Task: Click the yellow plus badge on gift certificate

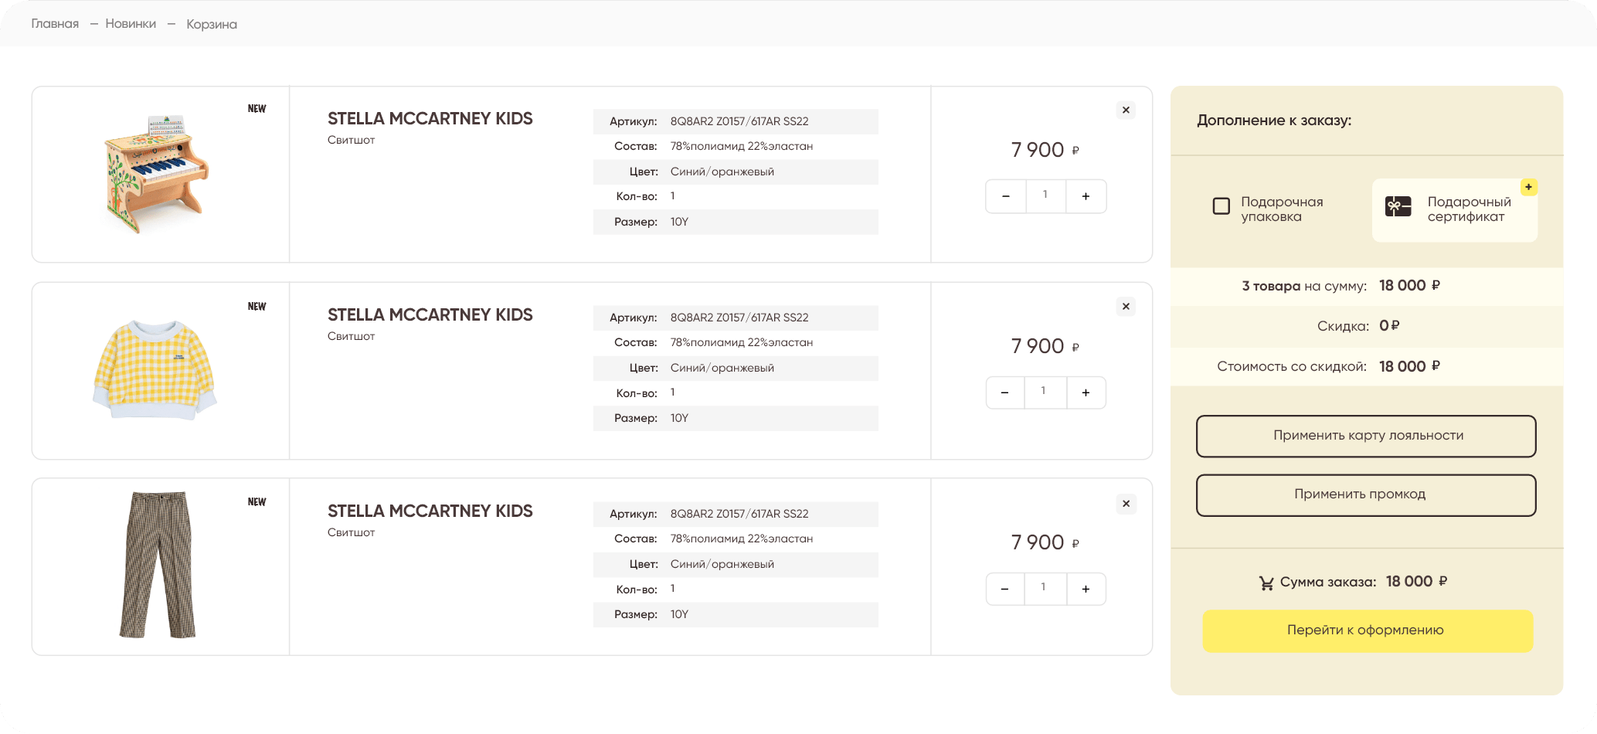Action: 1528,187
